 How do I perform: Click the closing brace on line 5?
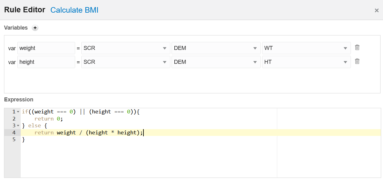point(23,140)
